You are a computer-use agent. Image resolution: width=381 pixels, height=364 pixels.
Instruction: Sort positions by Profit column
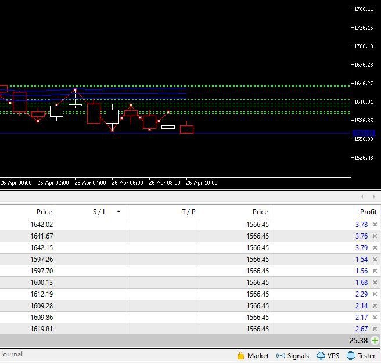point(368,212)
